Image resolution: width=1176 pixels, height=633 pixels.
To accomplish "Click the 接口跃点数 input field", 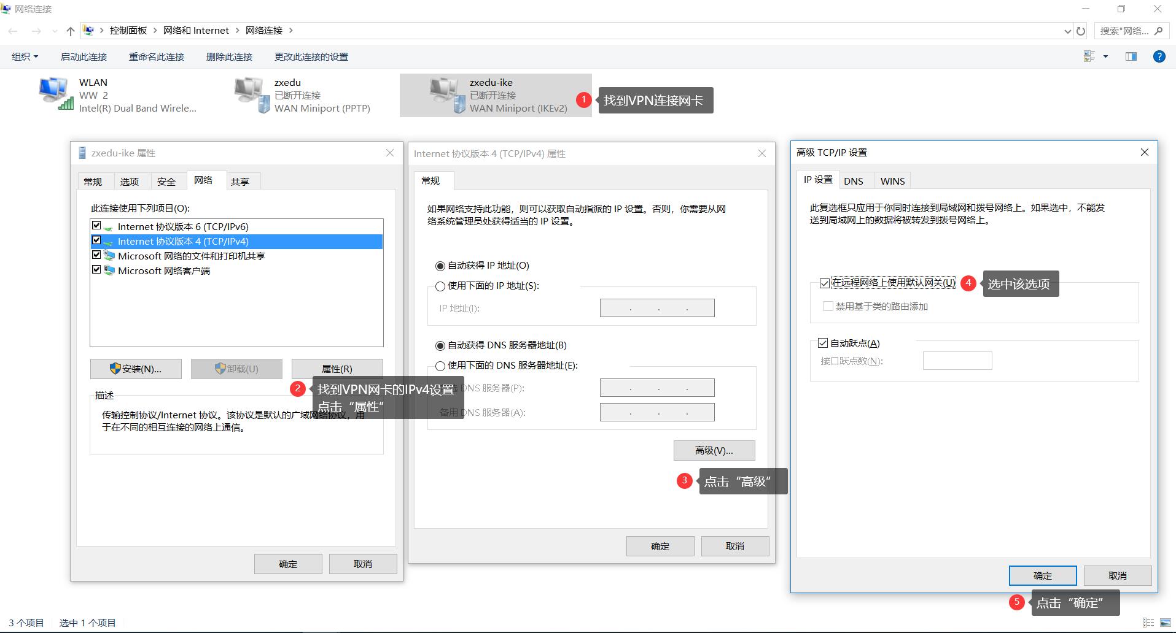I will [x=957, y=361].
